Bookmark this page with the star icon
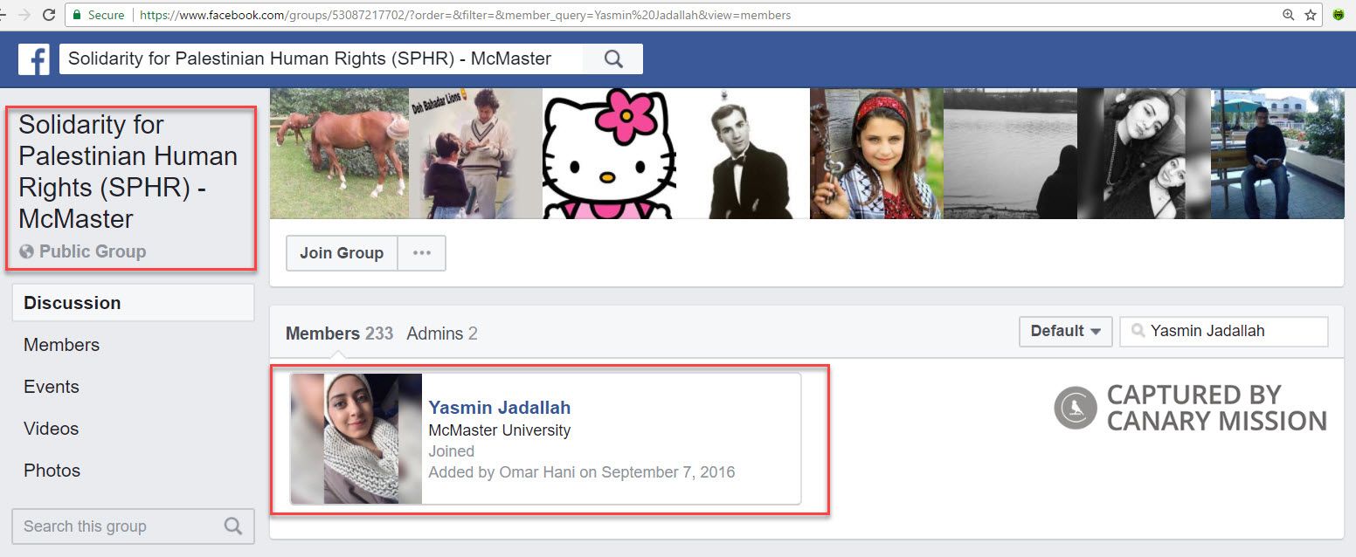The width and height of the screenshot is (1356, 557). pyautogui.click(x=1311, y=15)
